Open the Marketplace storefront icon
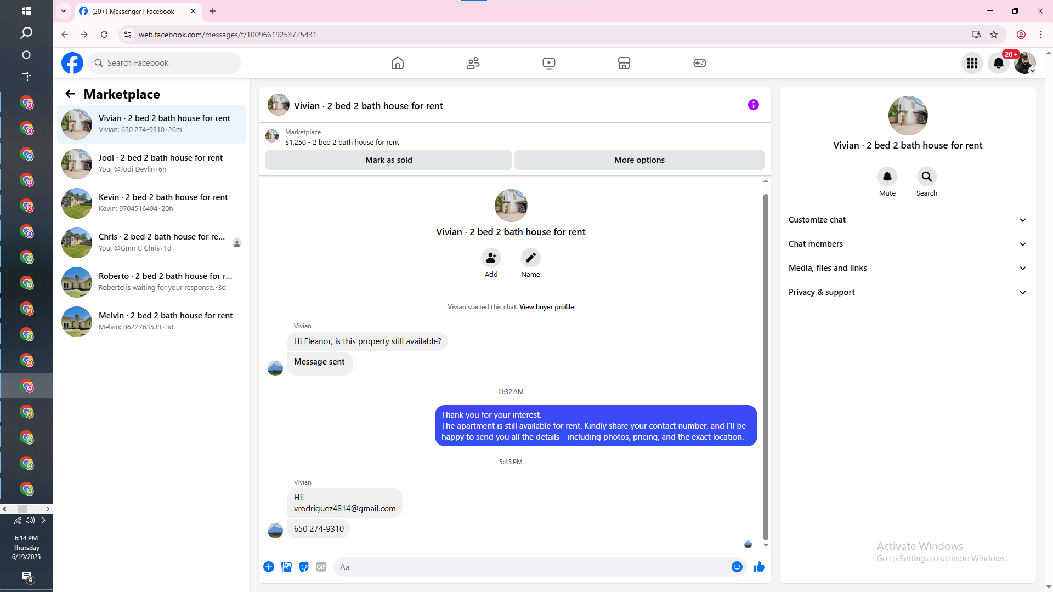Viewport: 1053px width, 592px height. coord(624,63)
